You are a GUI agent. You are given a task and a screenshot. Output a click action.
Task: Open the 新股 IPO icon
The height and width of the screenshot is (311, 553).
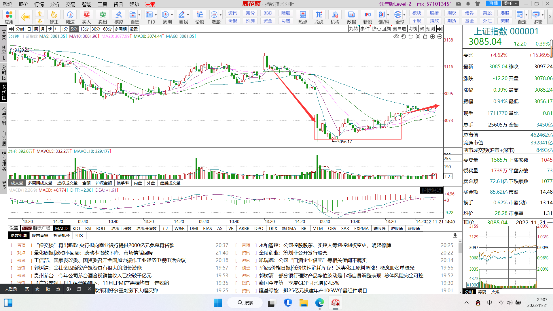coord(368,17)
